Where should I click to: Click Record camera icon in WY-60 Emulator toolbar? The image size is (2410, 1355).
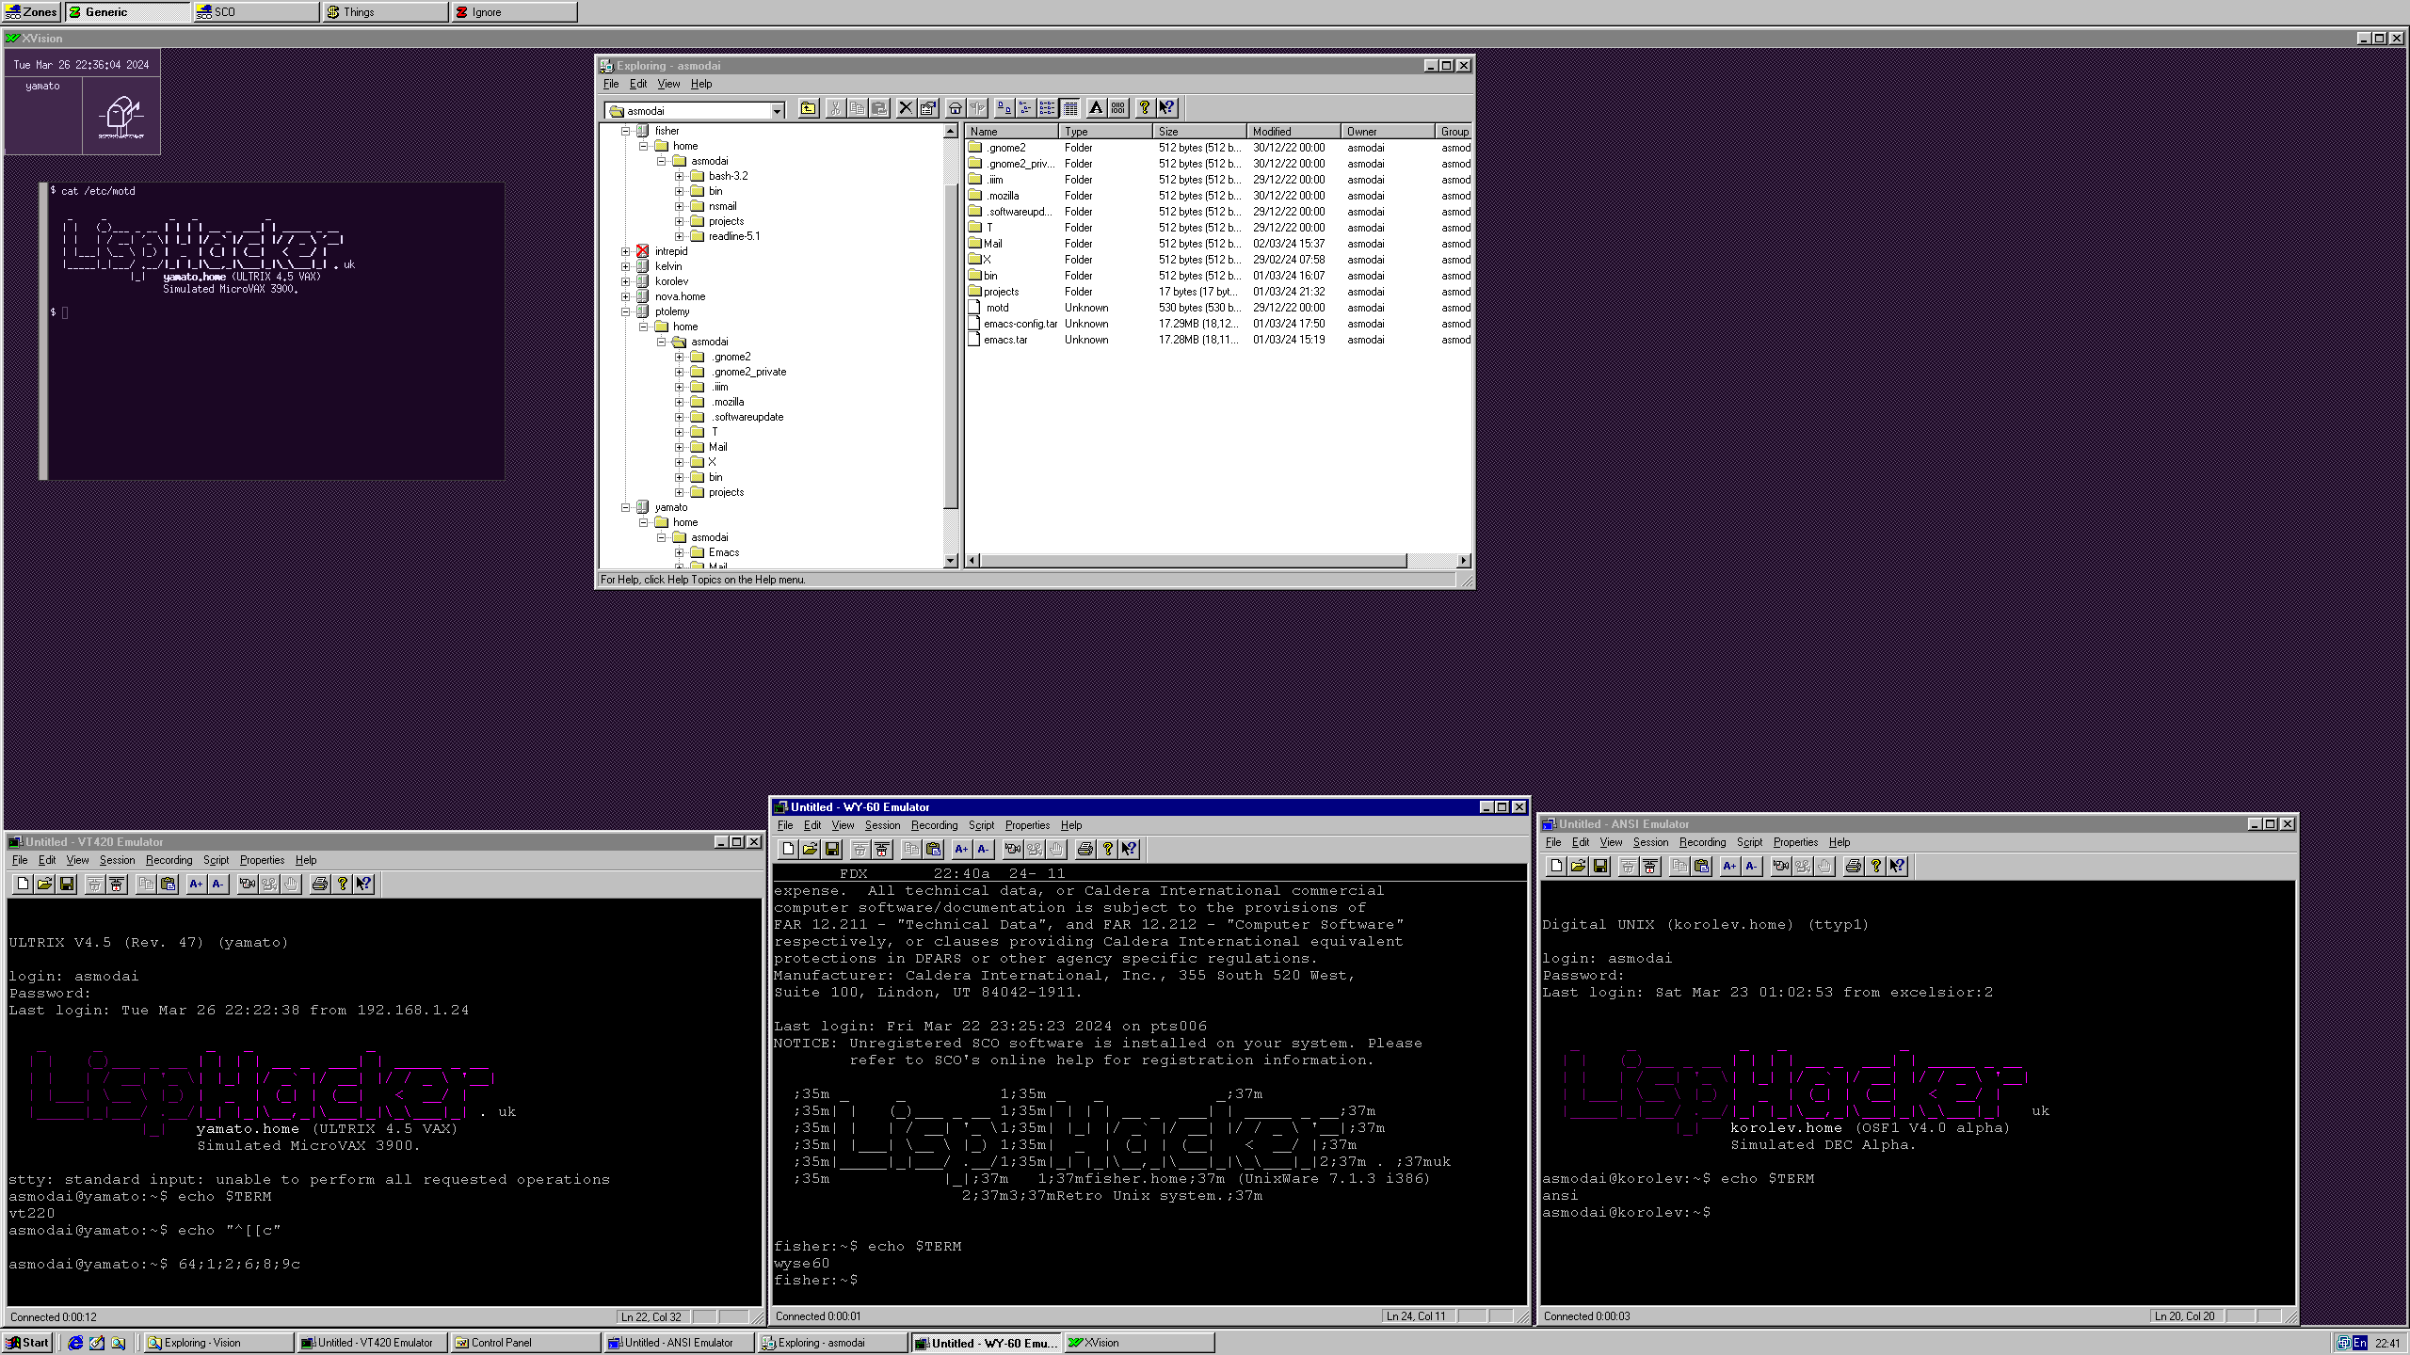[1013, 849]
